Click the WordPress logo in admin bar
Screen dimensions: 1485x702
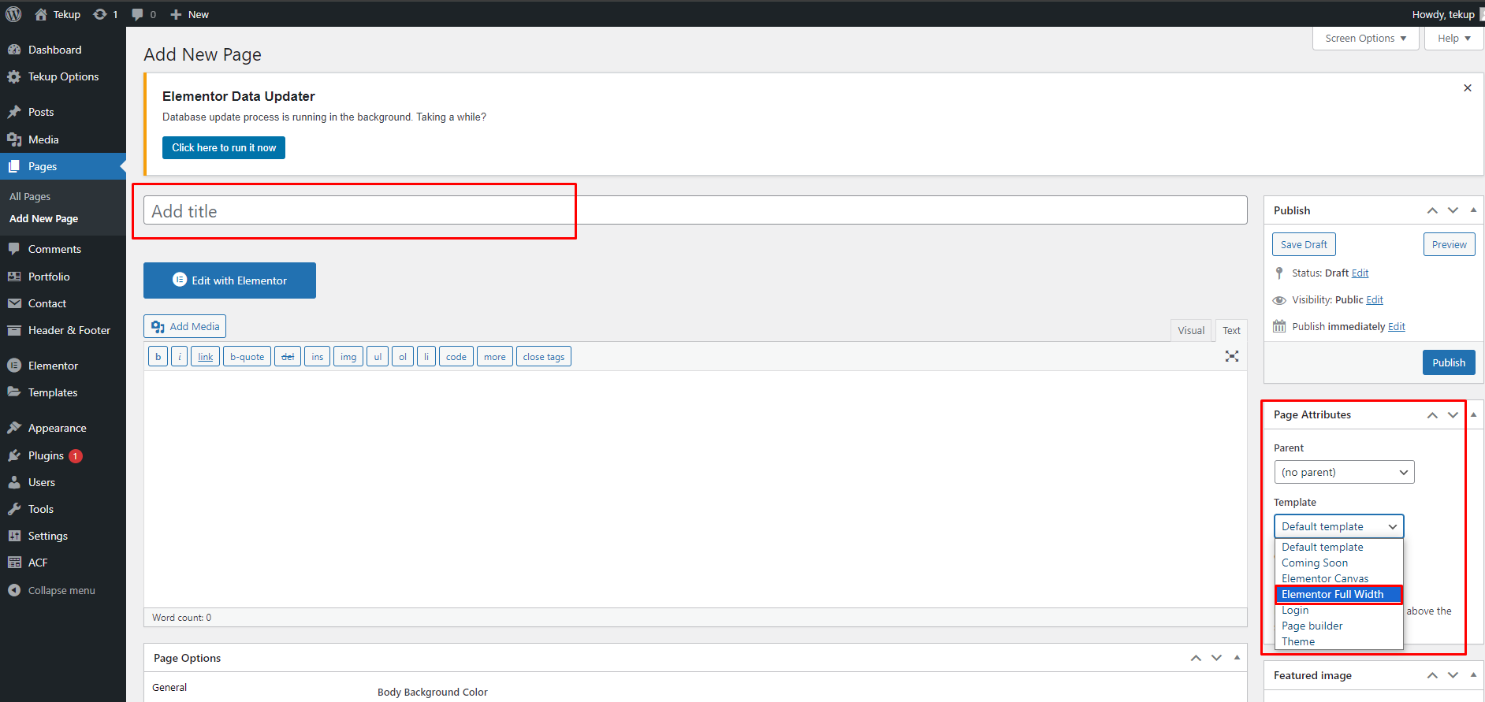point(13,14)
